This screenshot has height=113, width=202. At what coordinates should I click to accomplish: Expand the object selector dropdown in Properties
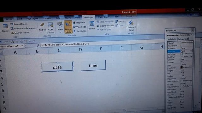click(192, 35)
